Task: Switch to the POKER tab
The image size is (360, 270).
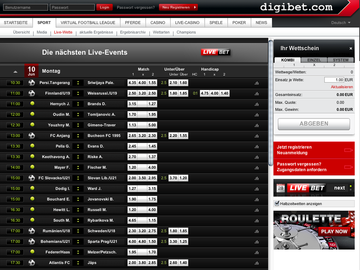Action: (239, 23)
